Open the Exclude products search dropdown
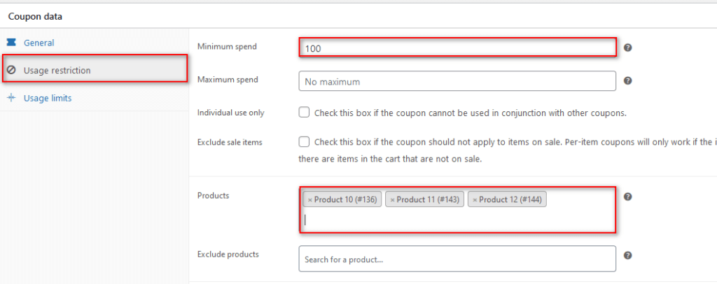 pyautogui.click(x=457, y=259)
